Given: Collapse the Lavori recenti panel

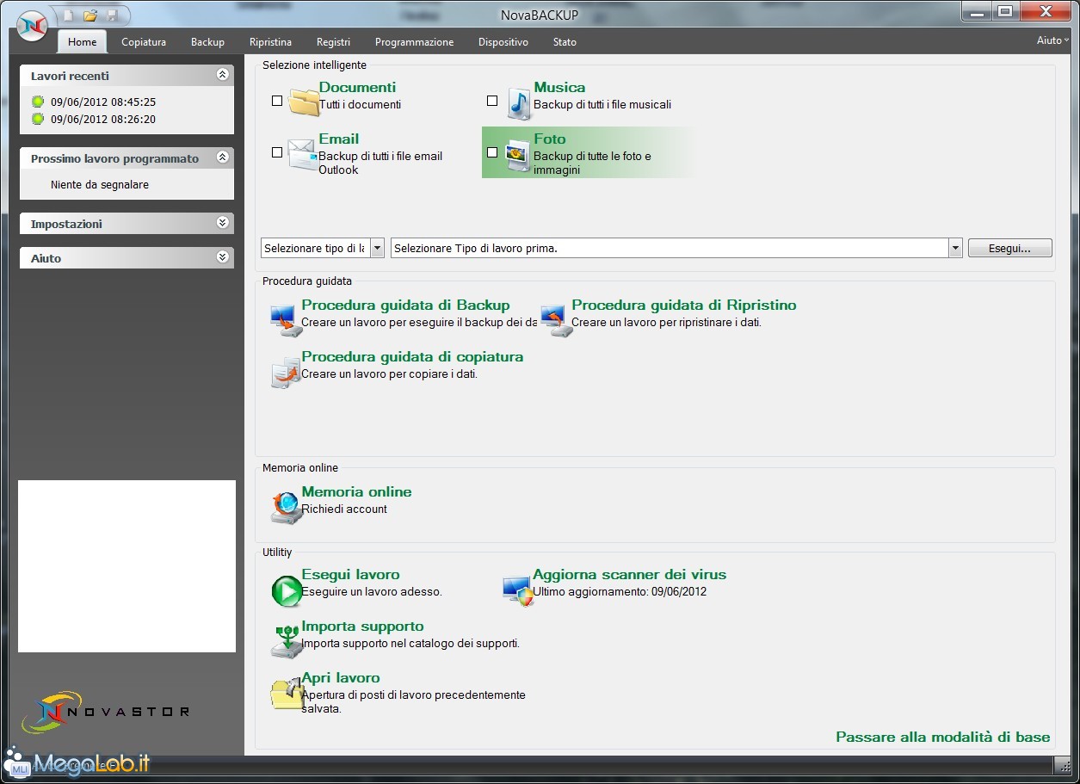Looking at the screenshot, I should pos(223,75).
